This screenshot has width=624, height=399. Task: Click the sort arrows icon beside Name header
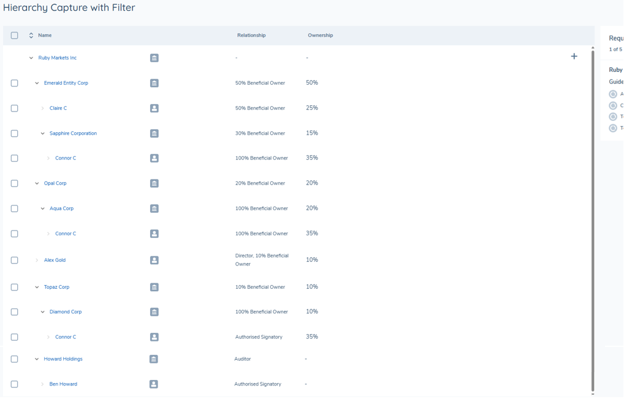pos(31,36)
